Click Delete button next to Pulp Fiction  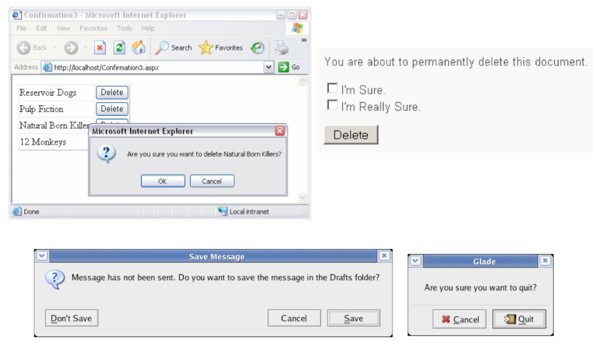[112, 109]
